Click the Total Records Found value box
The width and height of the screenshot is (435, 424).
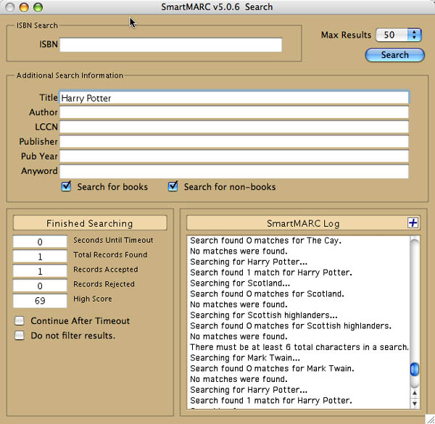[40, 257]
